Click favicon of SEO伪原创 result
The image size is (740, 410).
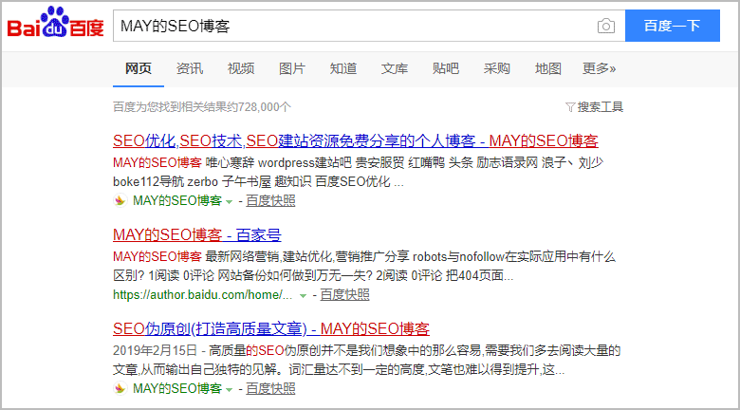tap(120, 389)
